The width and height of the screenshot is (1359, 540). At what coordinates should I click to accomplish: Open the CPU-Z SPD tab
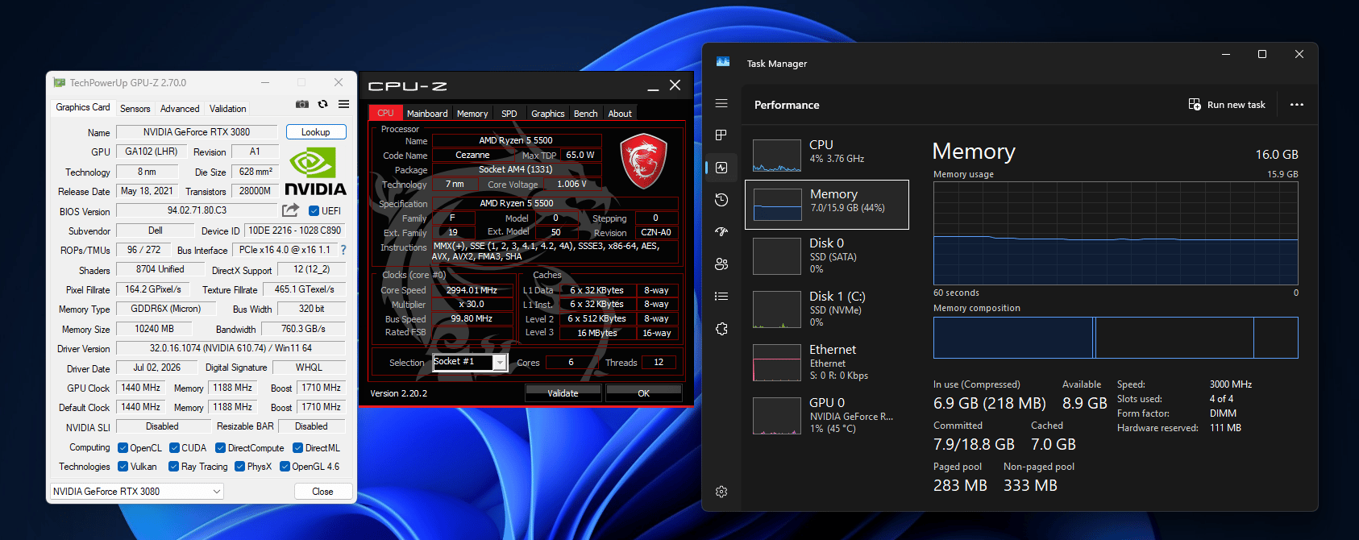coord(509,114)
